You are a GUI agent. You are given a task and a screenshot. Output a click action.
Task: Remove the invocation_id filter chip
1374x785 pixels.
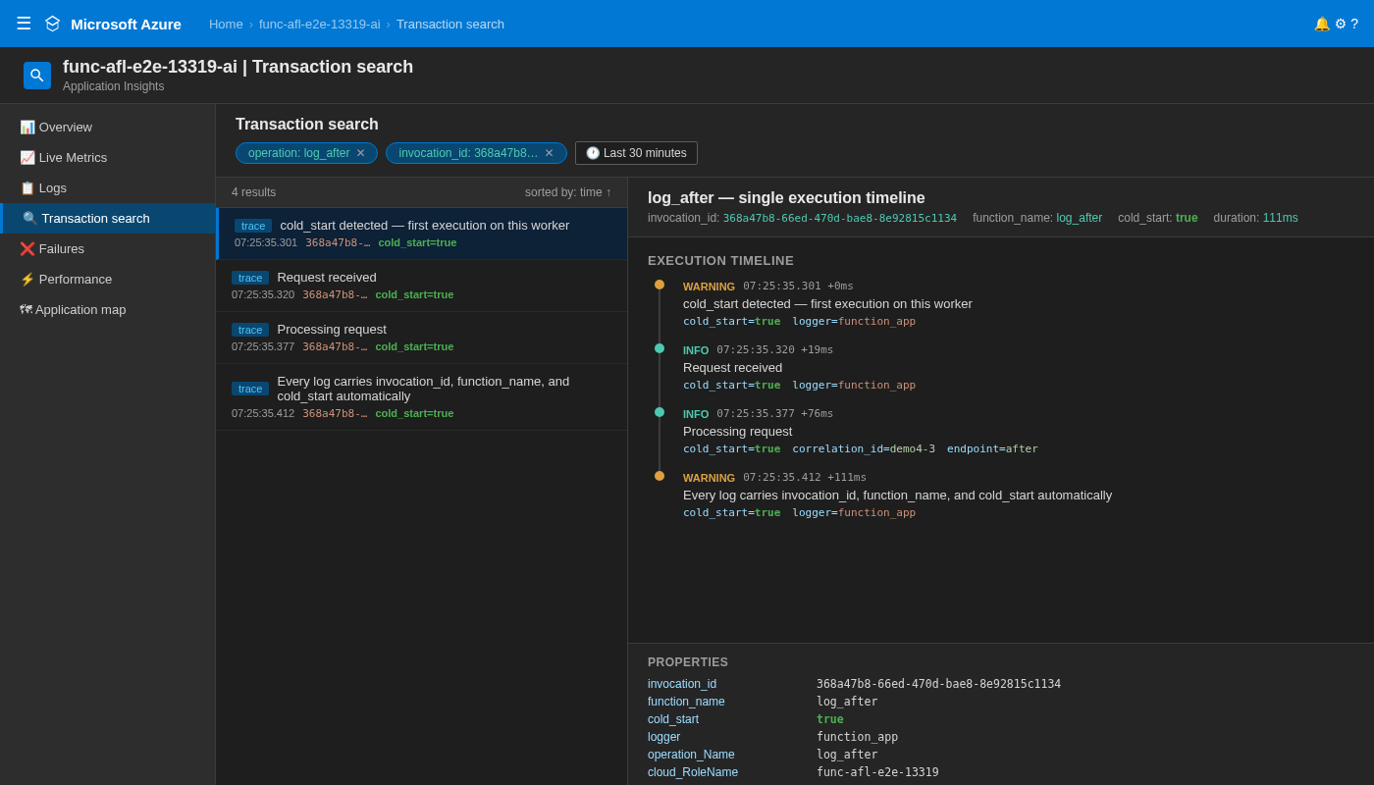tap(550, 153)
